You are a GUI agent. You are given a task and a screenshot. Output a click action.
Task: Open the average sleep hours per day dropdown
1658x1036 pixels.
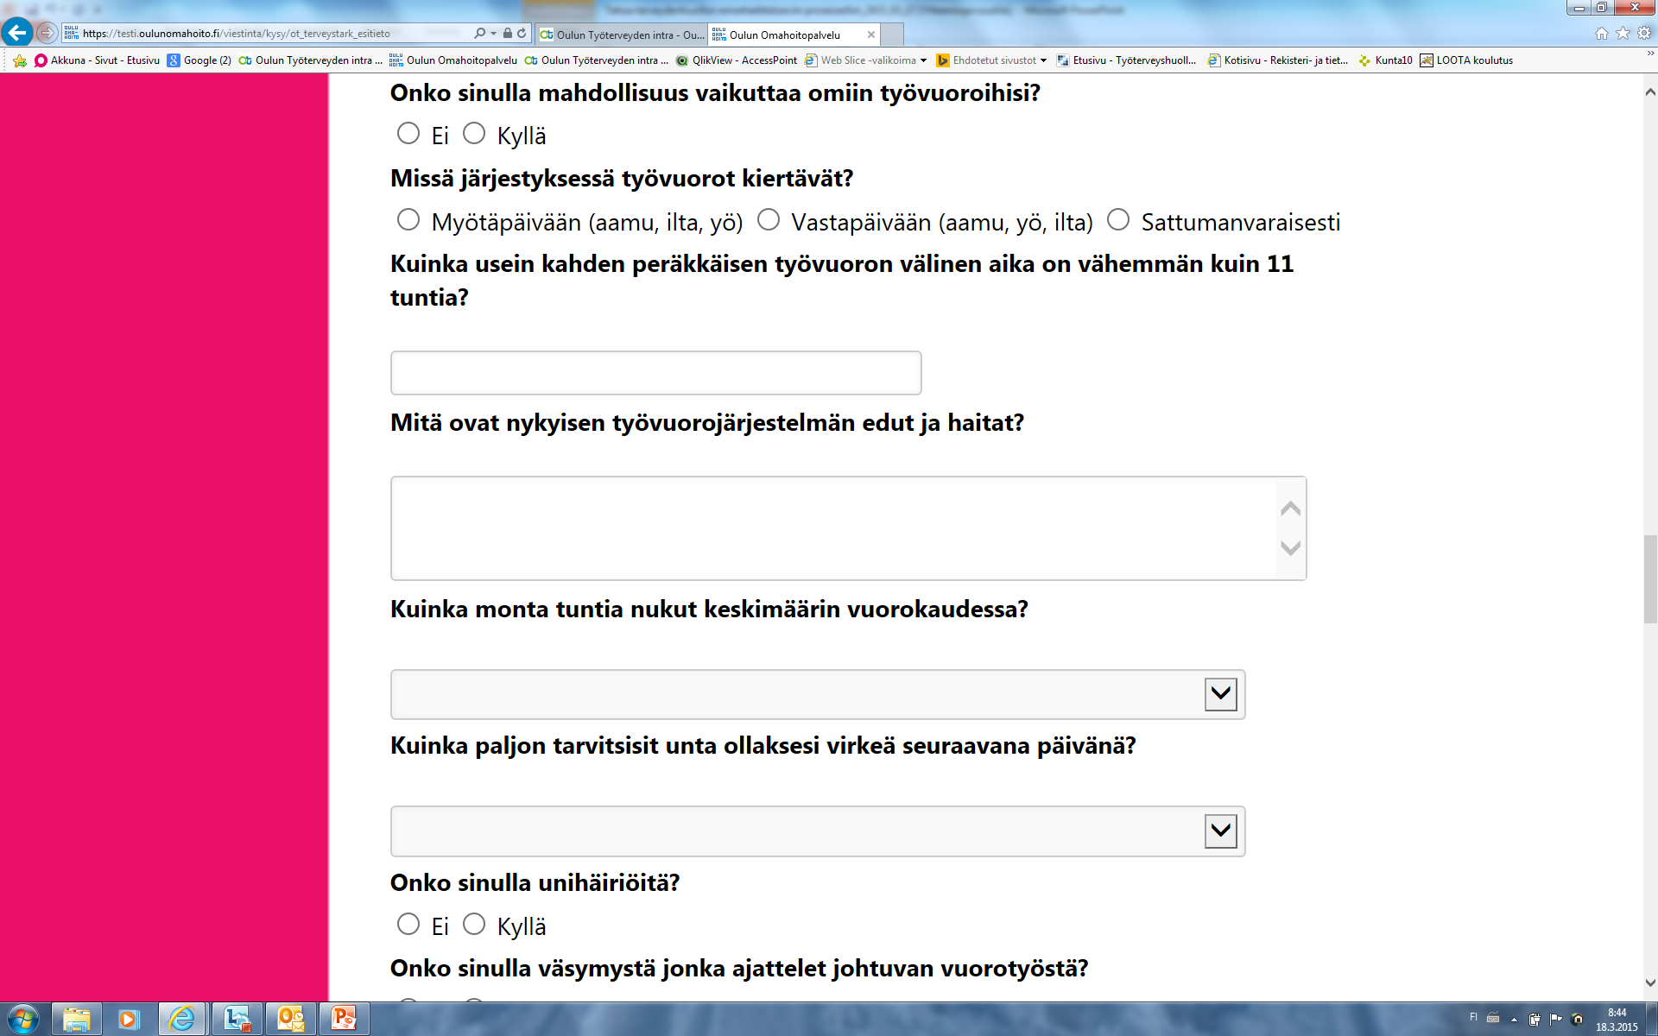pos(817,694)
